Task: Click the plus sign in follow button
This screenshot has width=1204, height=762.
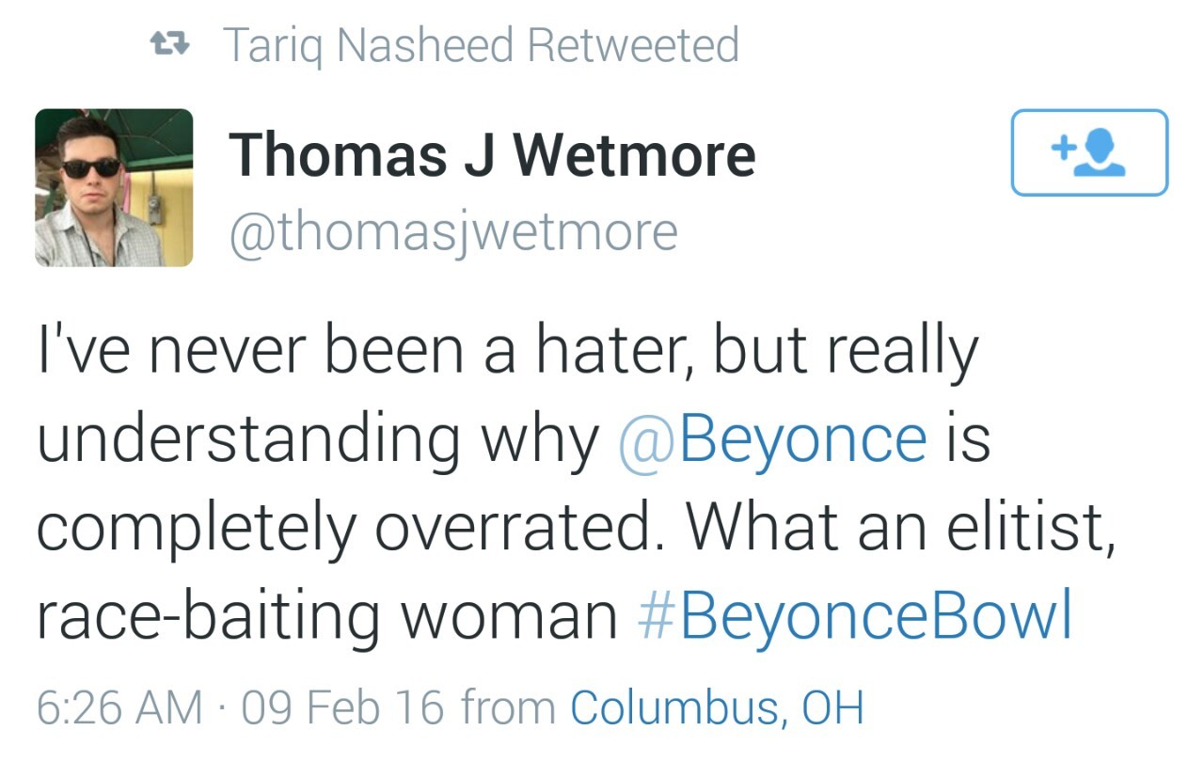Action: (x=1061, y=148)
